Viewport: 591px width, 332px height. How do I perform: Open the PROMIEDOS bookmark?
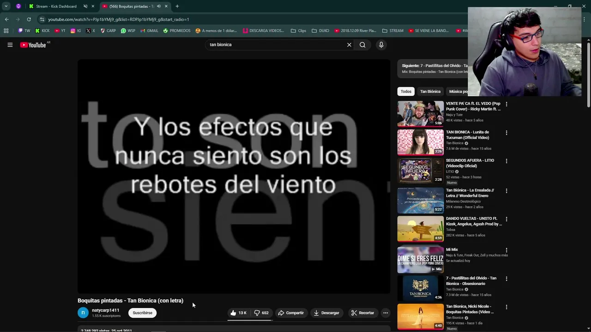click(176, 31)
